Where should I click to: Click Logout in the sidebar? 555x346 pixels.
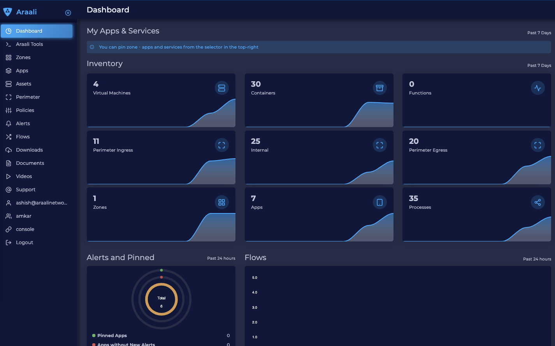click(x=37, y=243)
